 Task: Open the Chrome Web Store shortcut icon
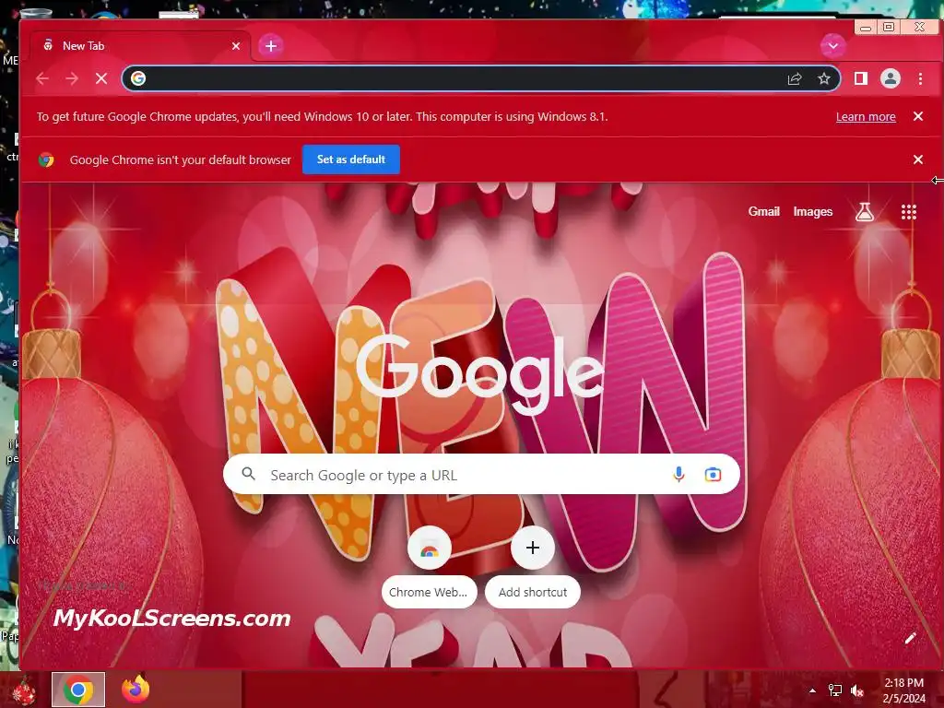coord(430,549)
